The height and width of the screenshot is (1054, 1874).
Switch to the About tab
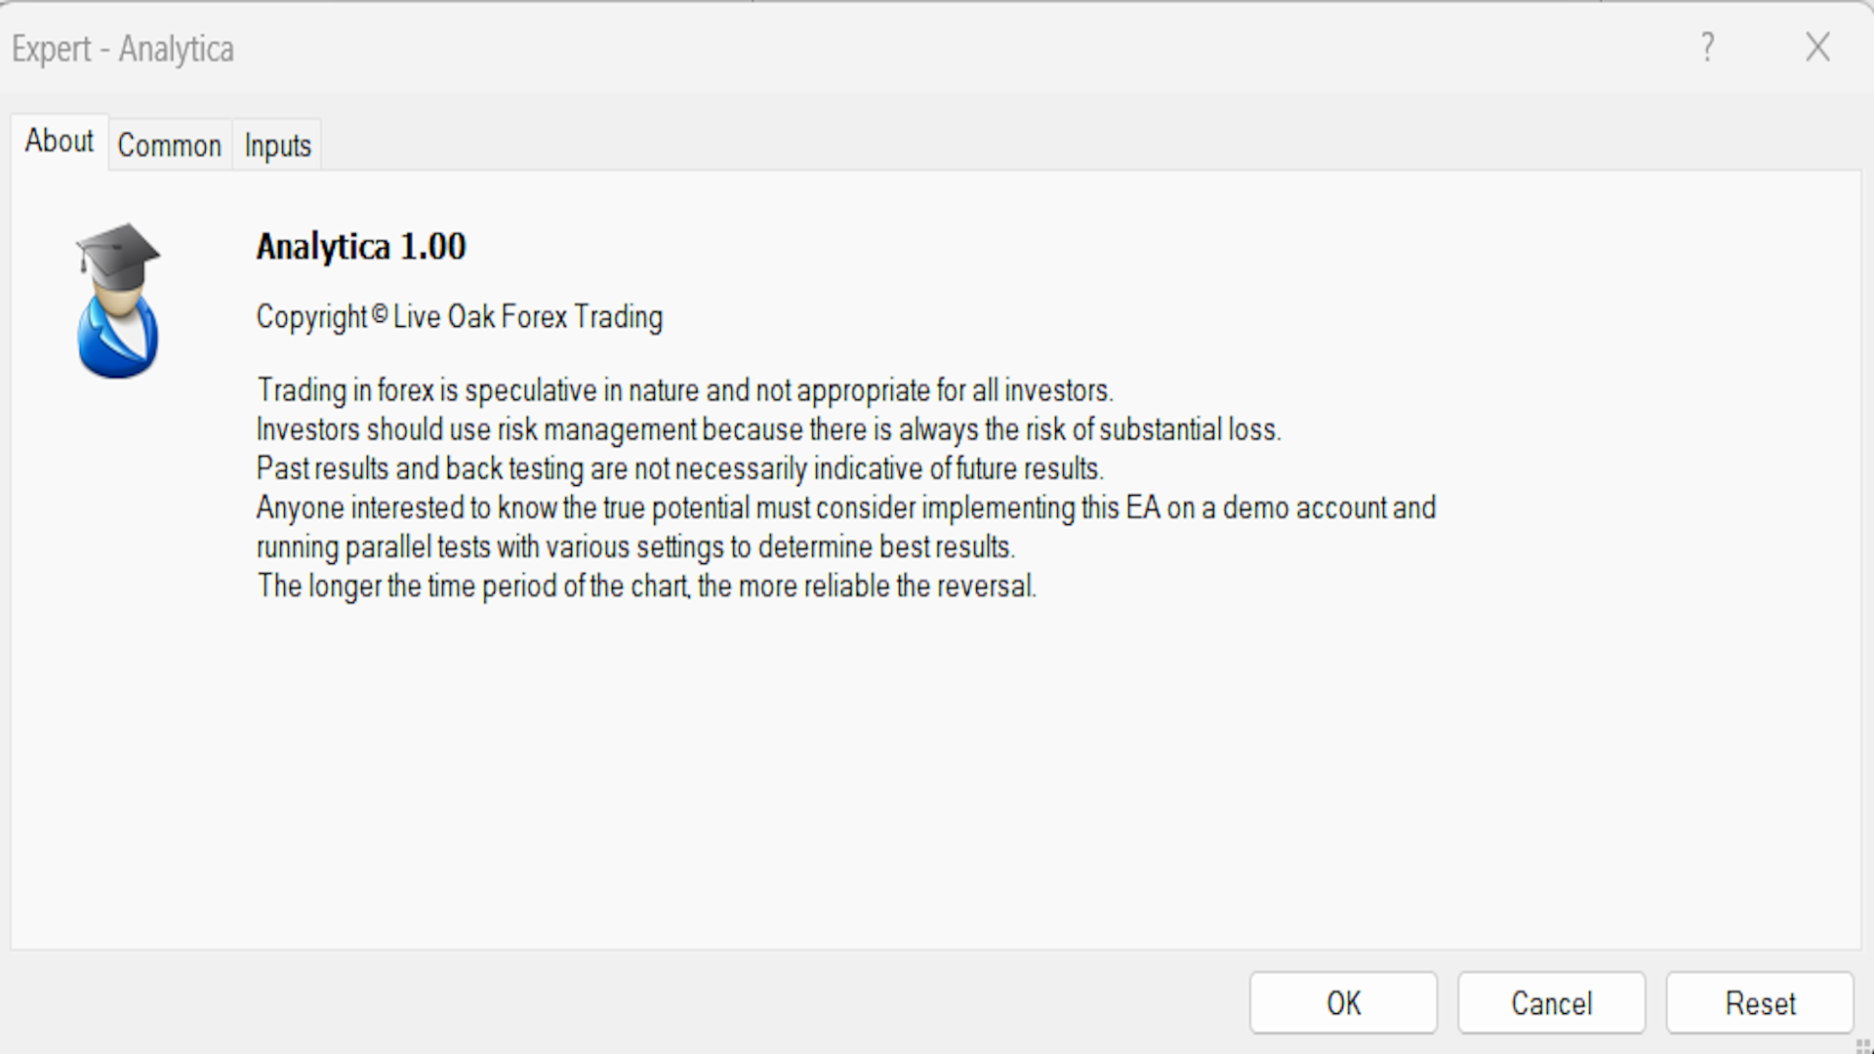click(59, 142)
